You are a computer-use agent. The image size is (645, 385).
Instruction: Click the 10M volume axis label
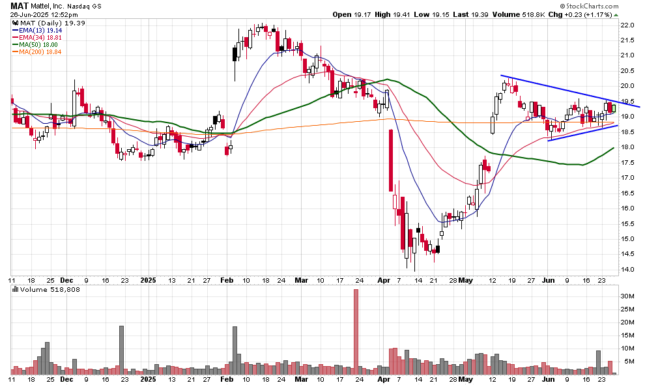[627, 349]
